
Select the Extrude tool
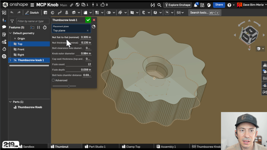[45, 12]
